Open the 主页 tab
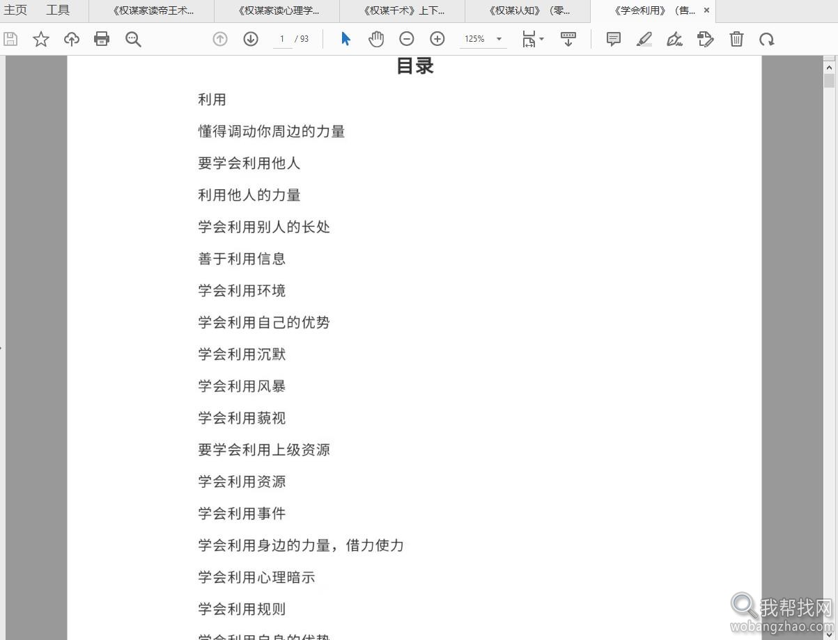 (16, 10)
